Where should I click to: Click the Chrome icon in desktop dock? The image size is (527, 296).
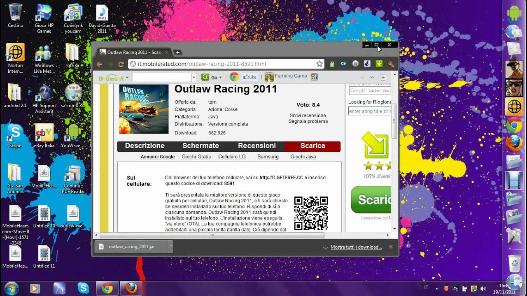coord(514,125)
